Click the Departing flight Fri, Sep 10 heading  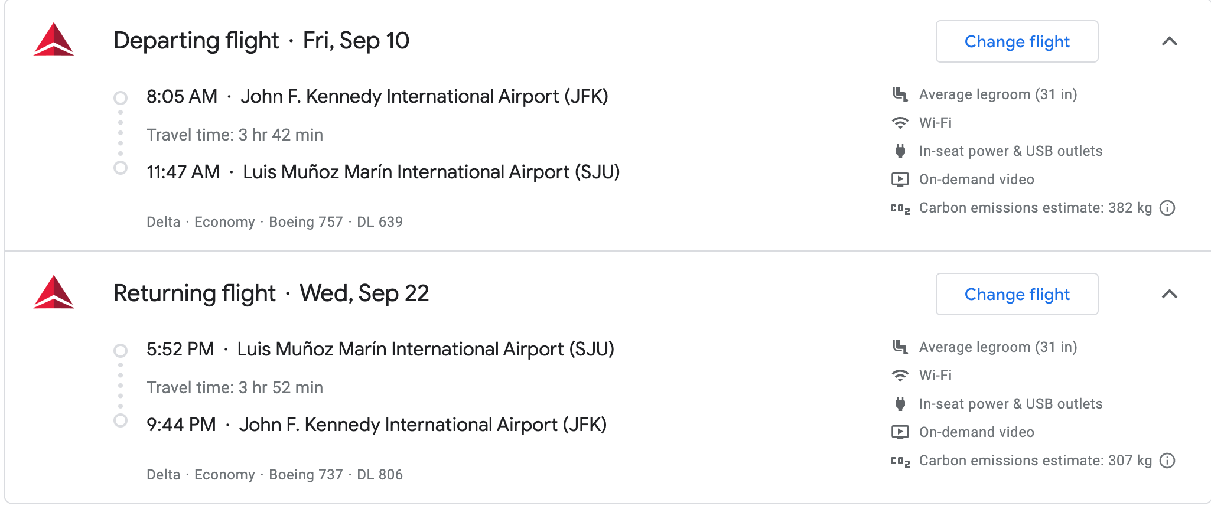[261, 41]
